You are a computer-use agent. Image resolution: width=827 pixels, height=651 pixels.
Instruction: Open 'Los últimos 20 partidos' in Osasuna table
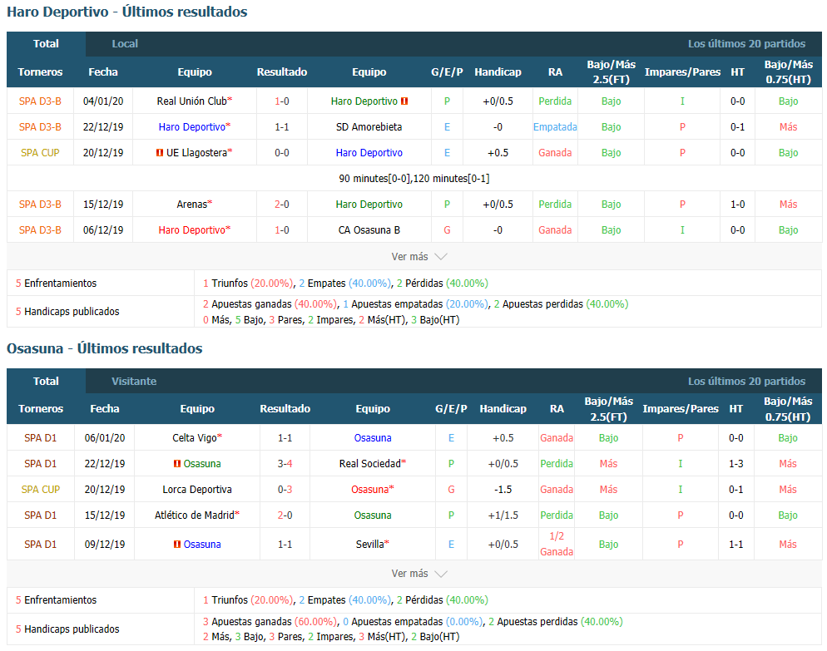(x=746, y=381)
